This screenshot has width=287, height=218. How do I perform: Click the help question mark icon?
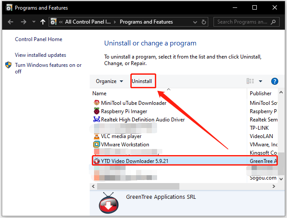(x=275, y=81)
